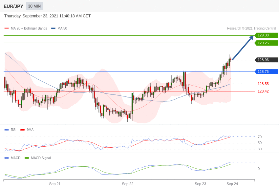Click the MA 20 + Bollinger Bands legend text
This screenshot has height=189, width=279.
click(x=29, y=28)
